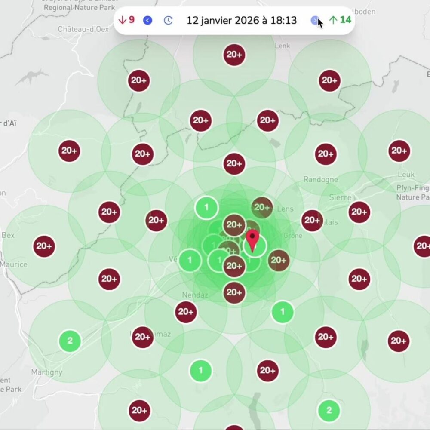Select the 20+ cluster near Château-d'Oex

(x=138, y=80)
